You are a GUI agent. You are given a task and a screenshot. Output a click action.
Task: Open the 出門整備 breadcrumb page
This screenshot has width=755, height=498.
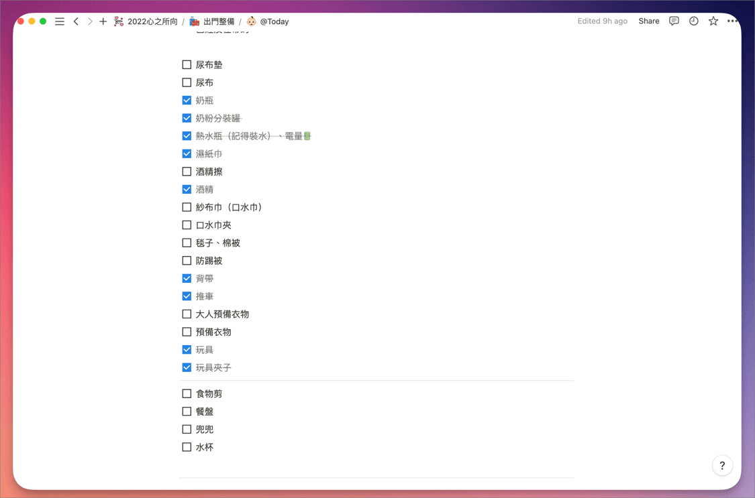coord(221,21)
